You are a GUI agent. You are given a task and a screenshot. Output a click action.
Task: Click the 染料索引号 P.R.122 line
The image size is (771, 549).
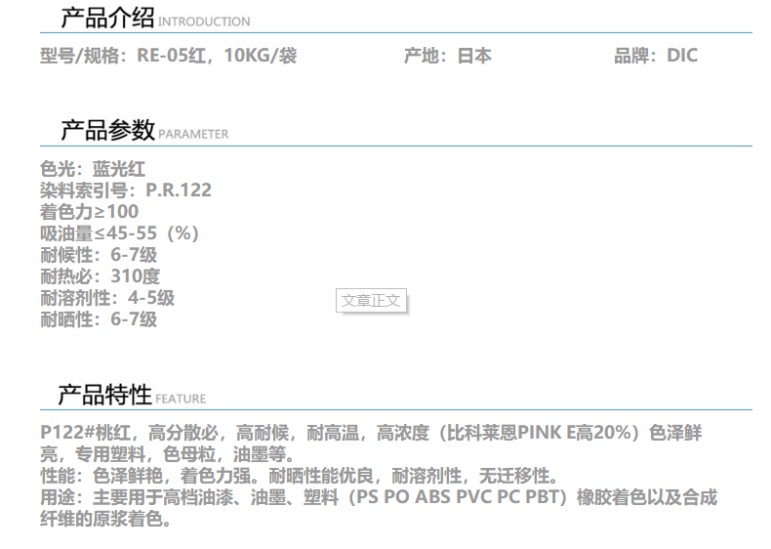[125, 190]
